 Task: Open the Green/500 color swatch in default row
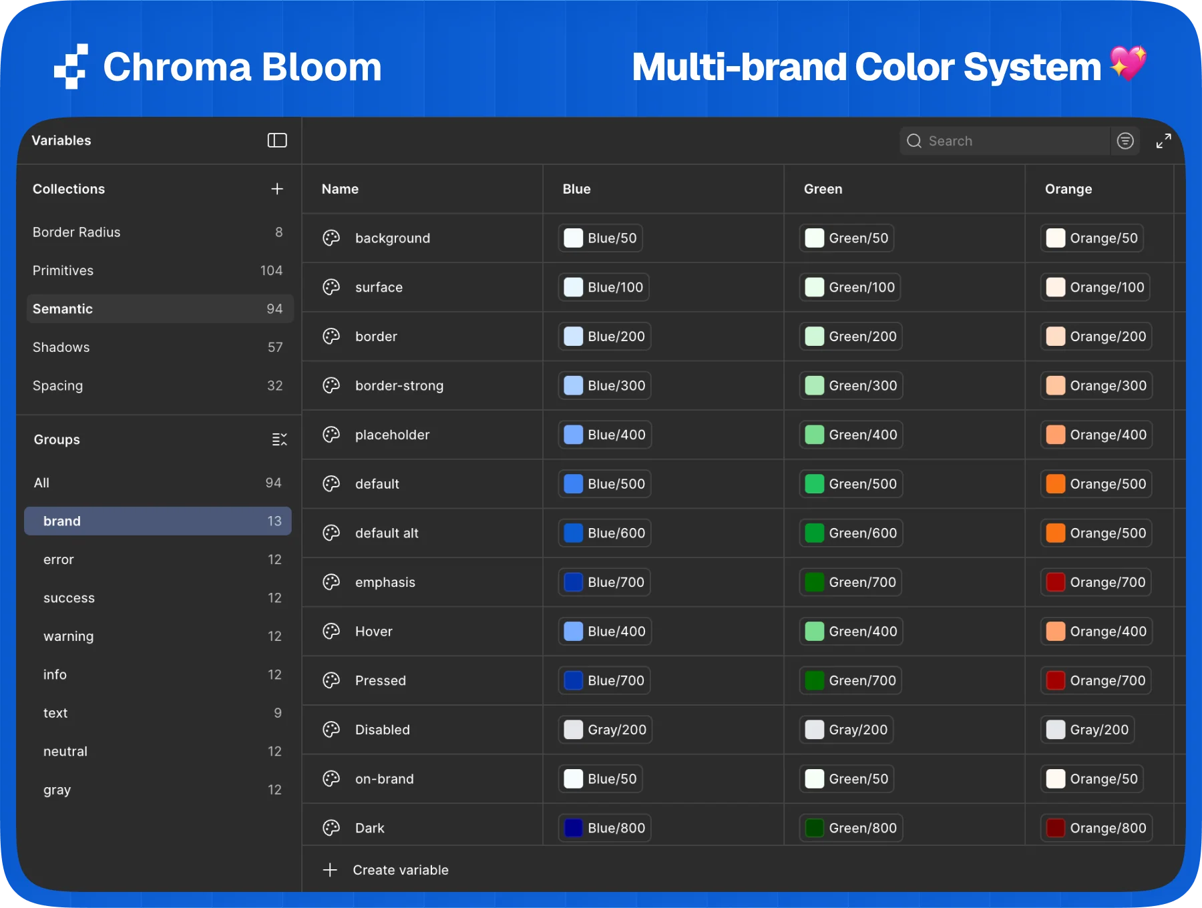815,484
